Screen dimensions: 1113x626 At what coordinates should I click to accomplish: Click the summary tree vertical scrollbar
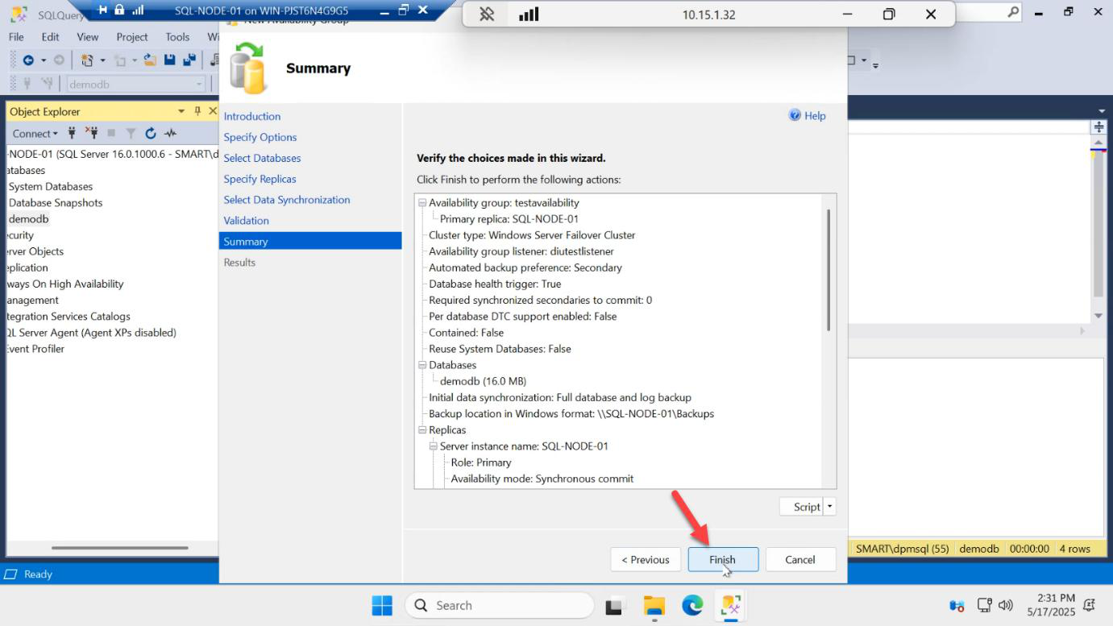829,269
